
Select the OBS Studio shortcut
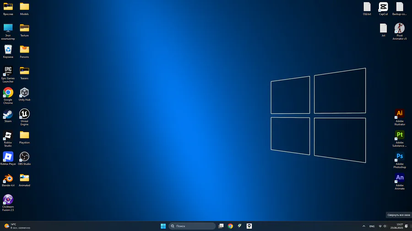coord(24,159)
